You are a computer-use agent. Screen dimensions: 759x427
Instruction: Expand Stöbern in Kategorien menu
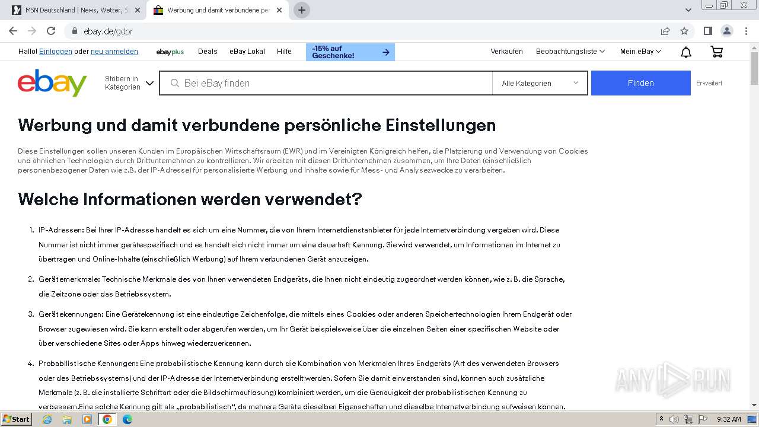(x=129, y=83)
